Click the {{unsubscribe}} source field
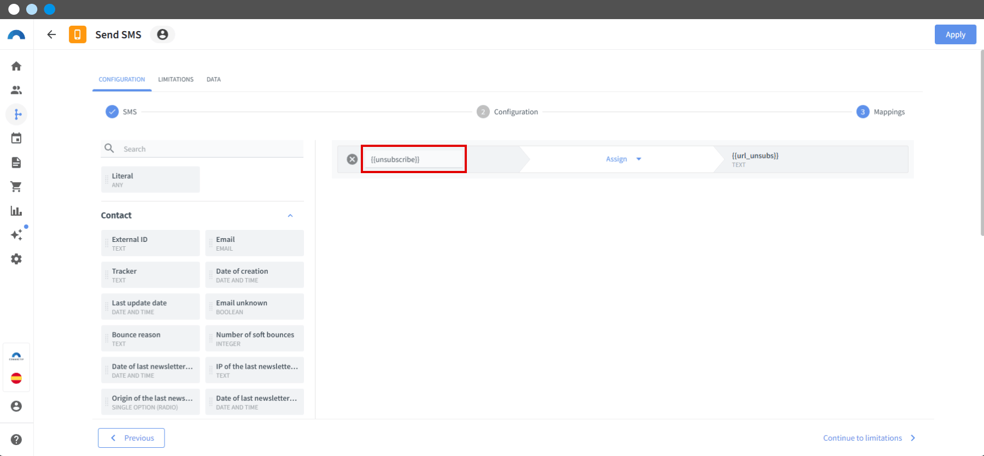Viewport: 984px width, 456px height. click(x=414, y=159)
